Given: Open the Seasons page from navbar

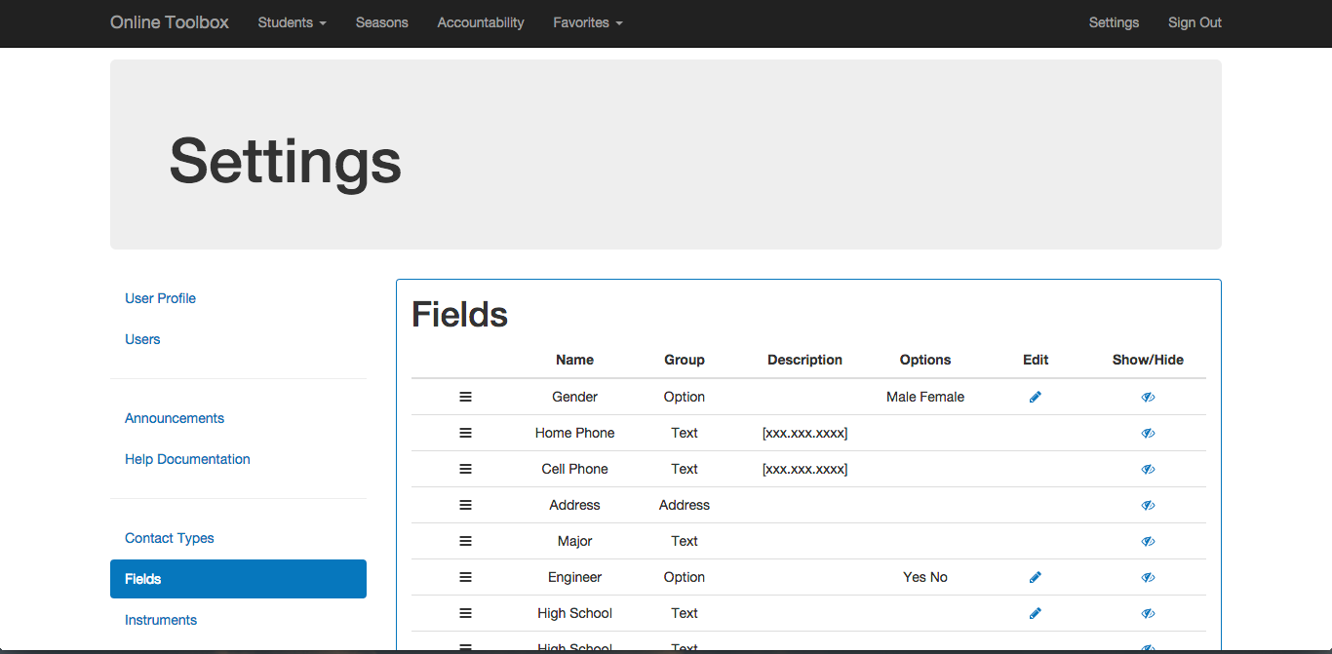Looking at the screenshot, I should click(381, 22).
